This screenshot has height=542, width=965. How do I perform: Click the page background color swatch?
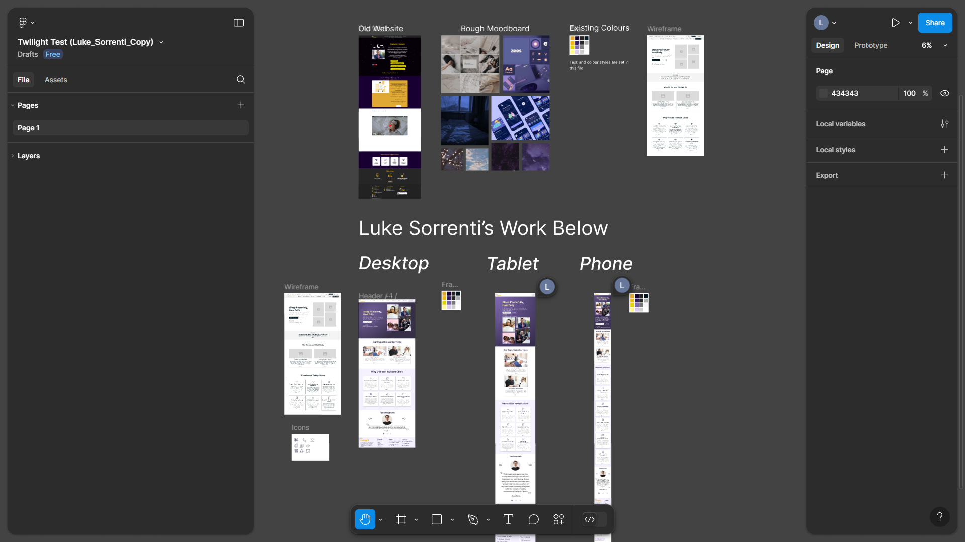[823, 93]
